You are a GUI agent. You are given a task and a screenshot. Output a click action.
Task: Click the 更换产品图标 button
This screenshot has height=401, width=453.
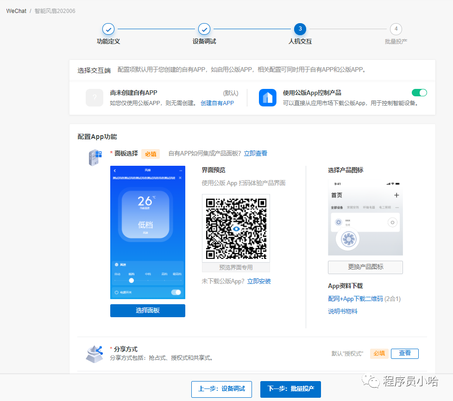[x=365, y=267]
